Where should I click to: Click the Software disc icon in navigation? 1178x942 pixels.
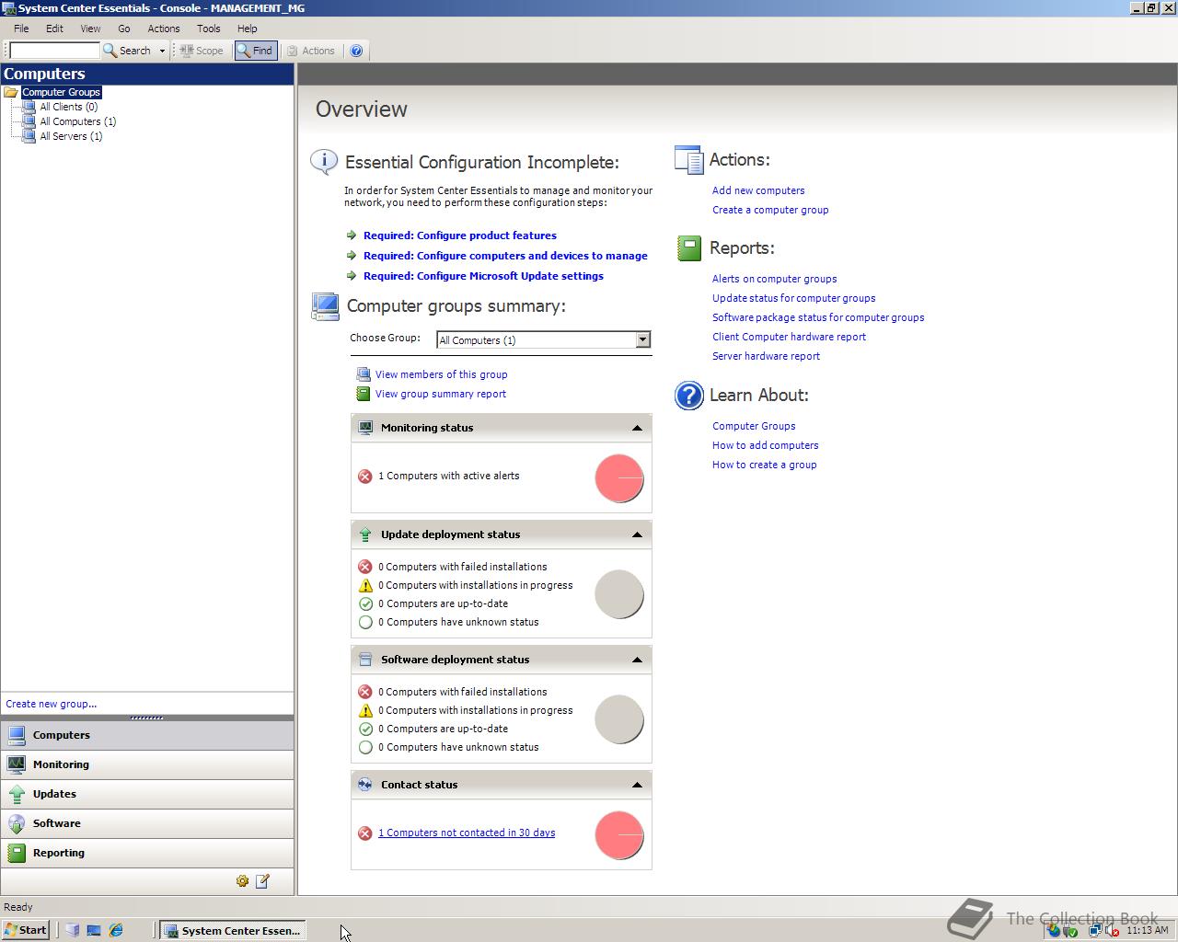click(x=17, y=823)
